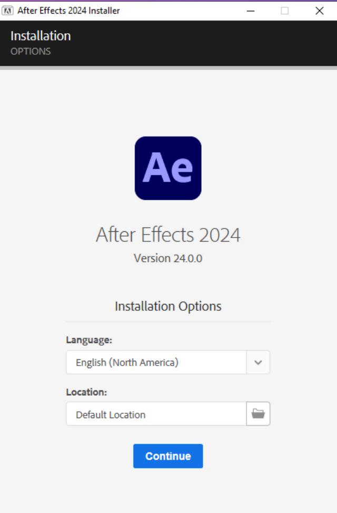
Task: Click the Continue button
Action: click(168, 456)
